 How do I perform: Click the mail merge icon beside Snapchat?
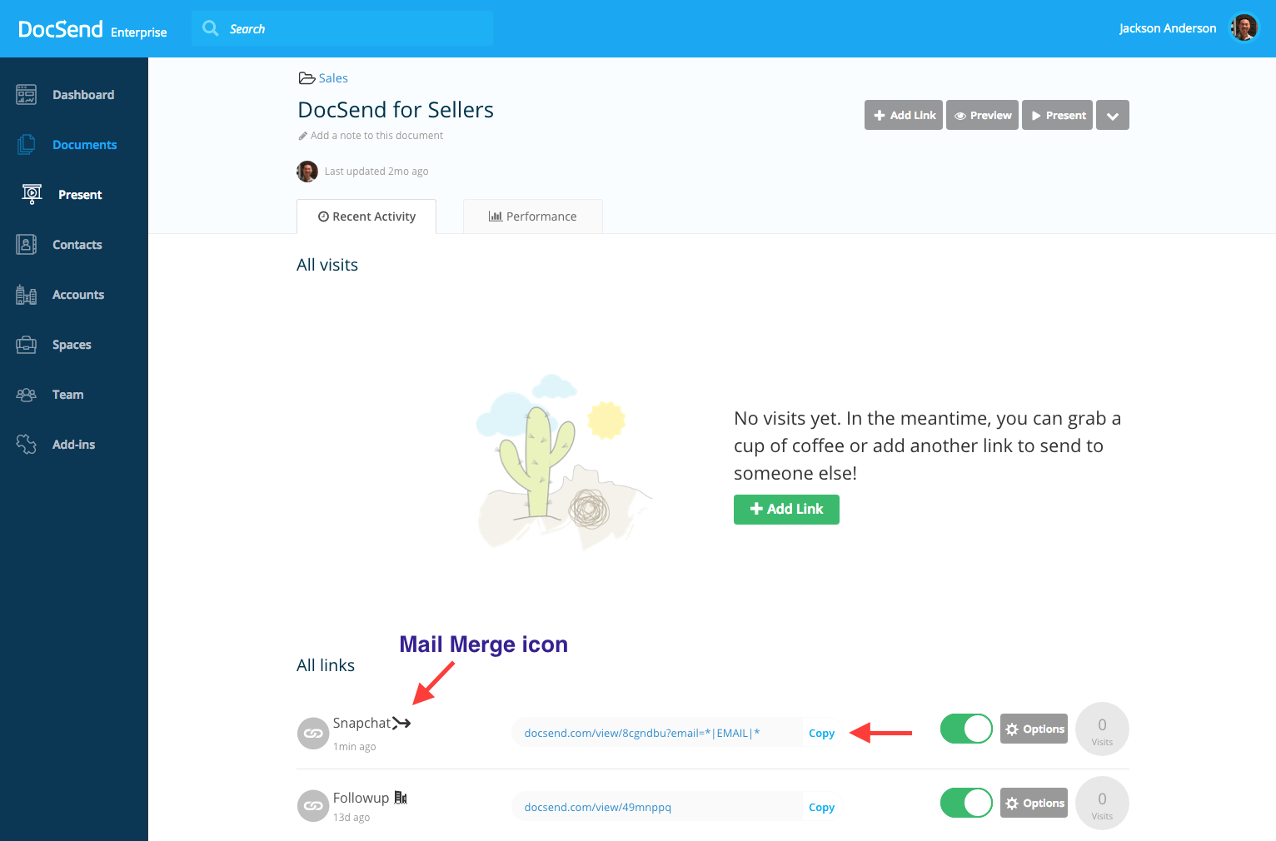pyautogui.click(x=401, y=723)
